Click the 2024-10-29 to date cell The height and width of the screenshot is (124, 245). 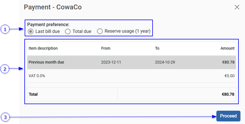[x=165, y=62]
